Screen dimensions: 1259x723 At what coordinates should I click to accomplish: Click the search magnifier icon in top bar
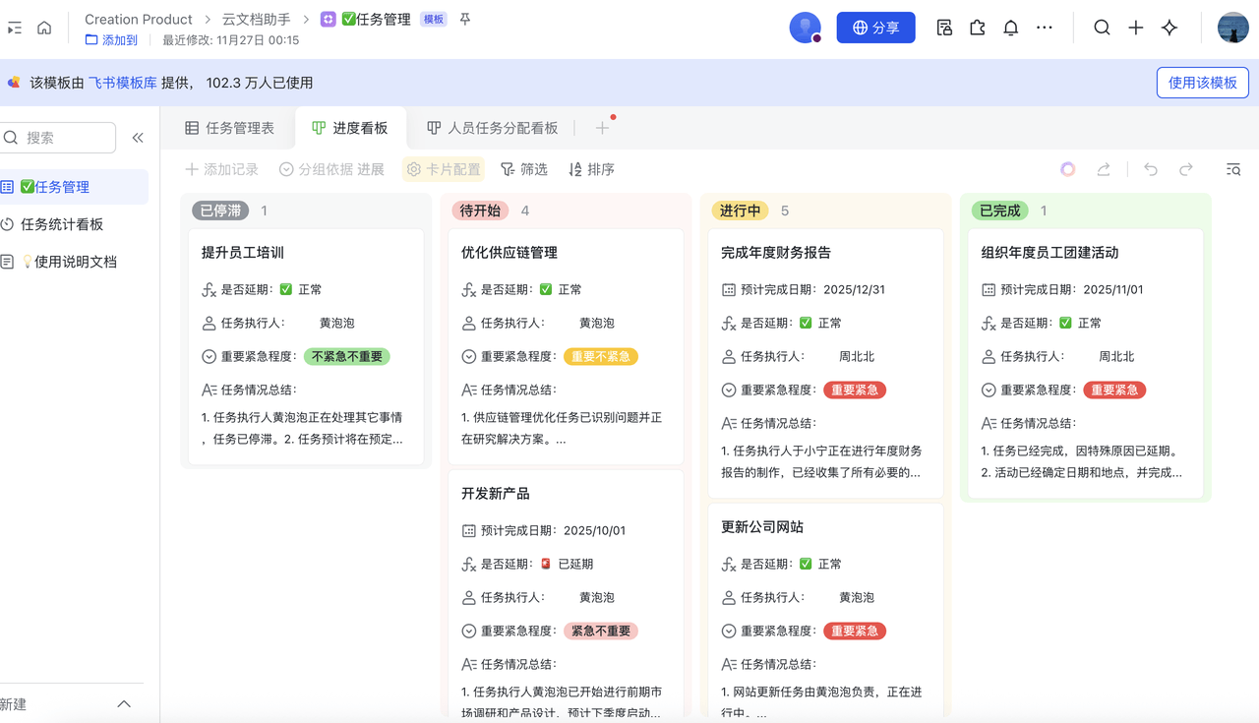click(x=1102, y=29)
